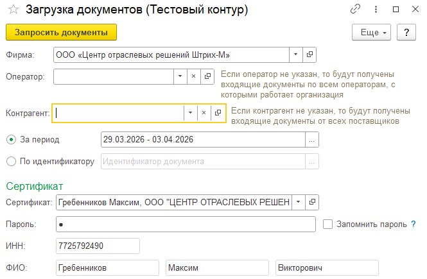Viewport: 427px width, 279px height.
Task: Close the Загрузка документов window
Action: coord(415,9)
